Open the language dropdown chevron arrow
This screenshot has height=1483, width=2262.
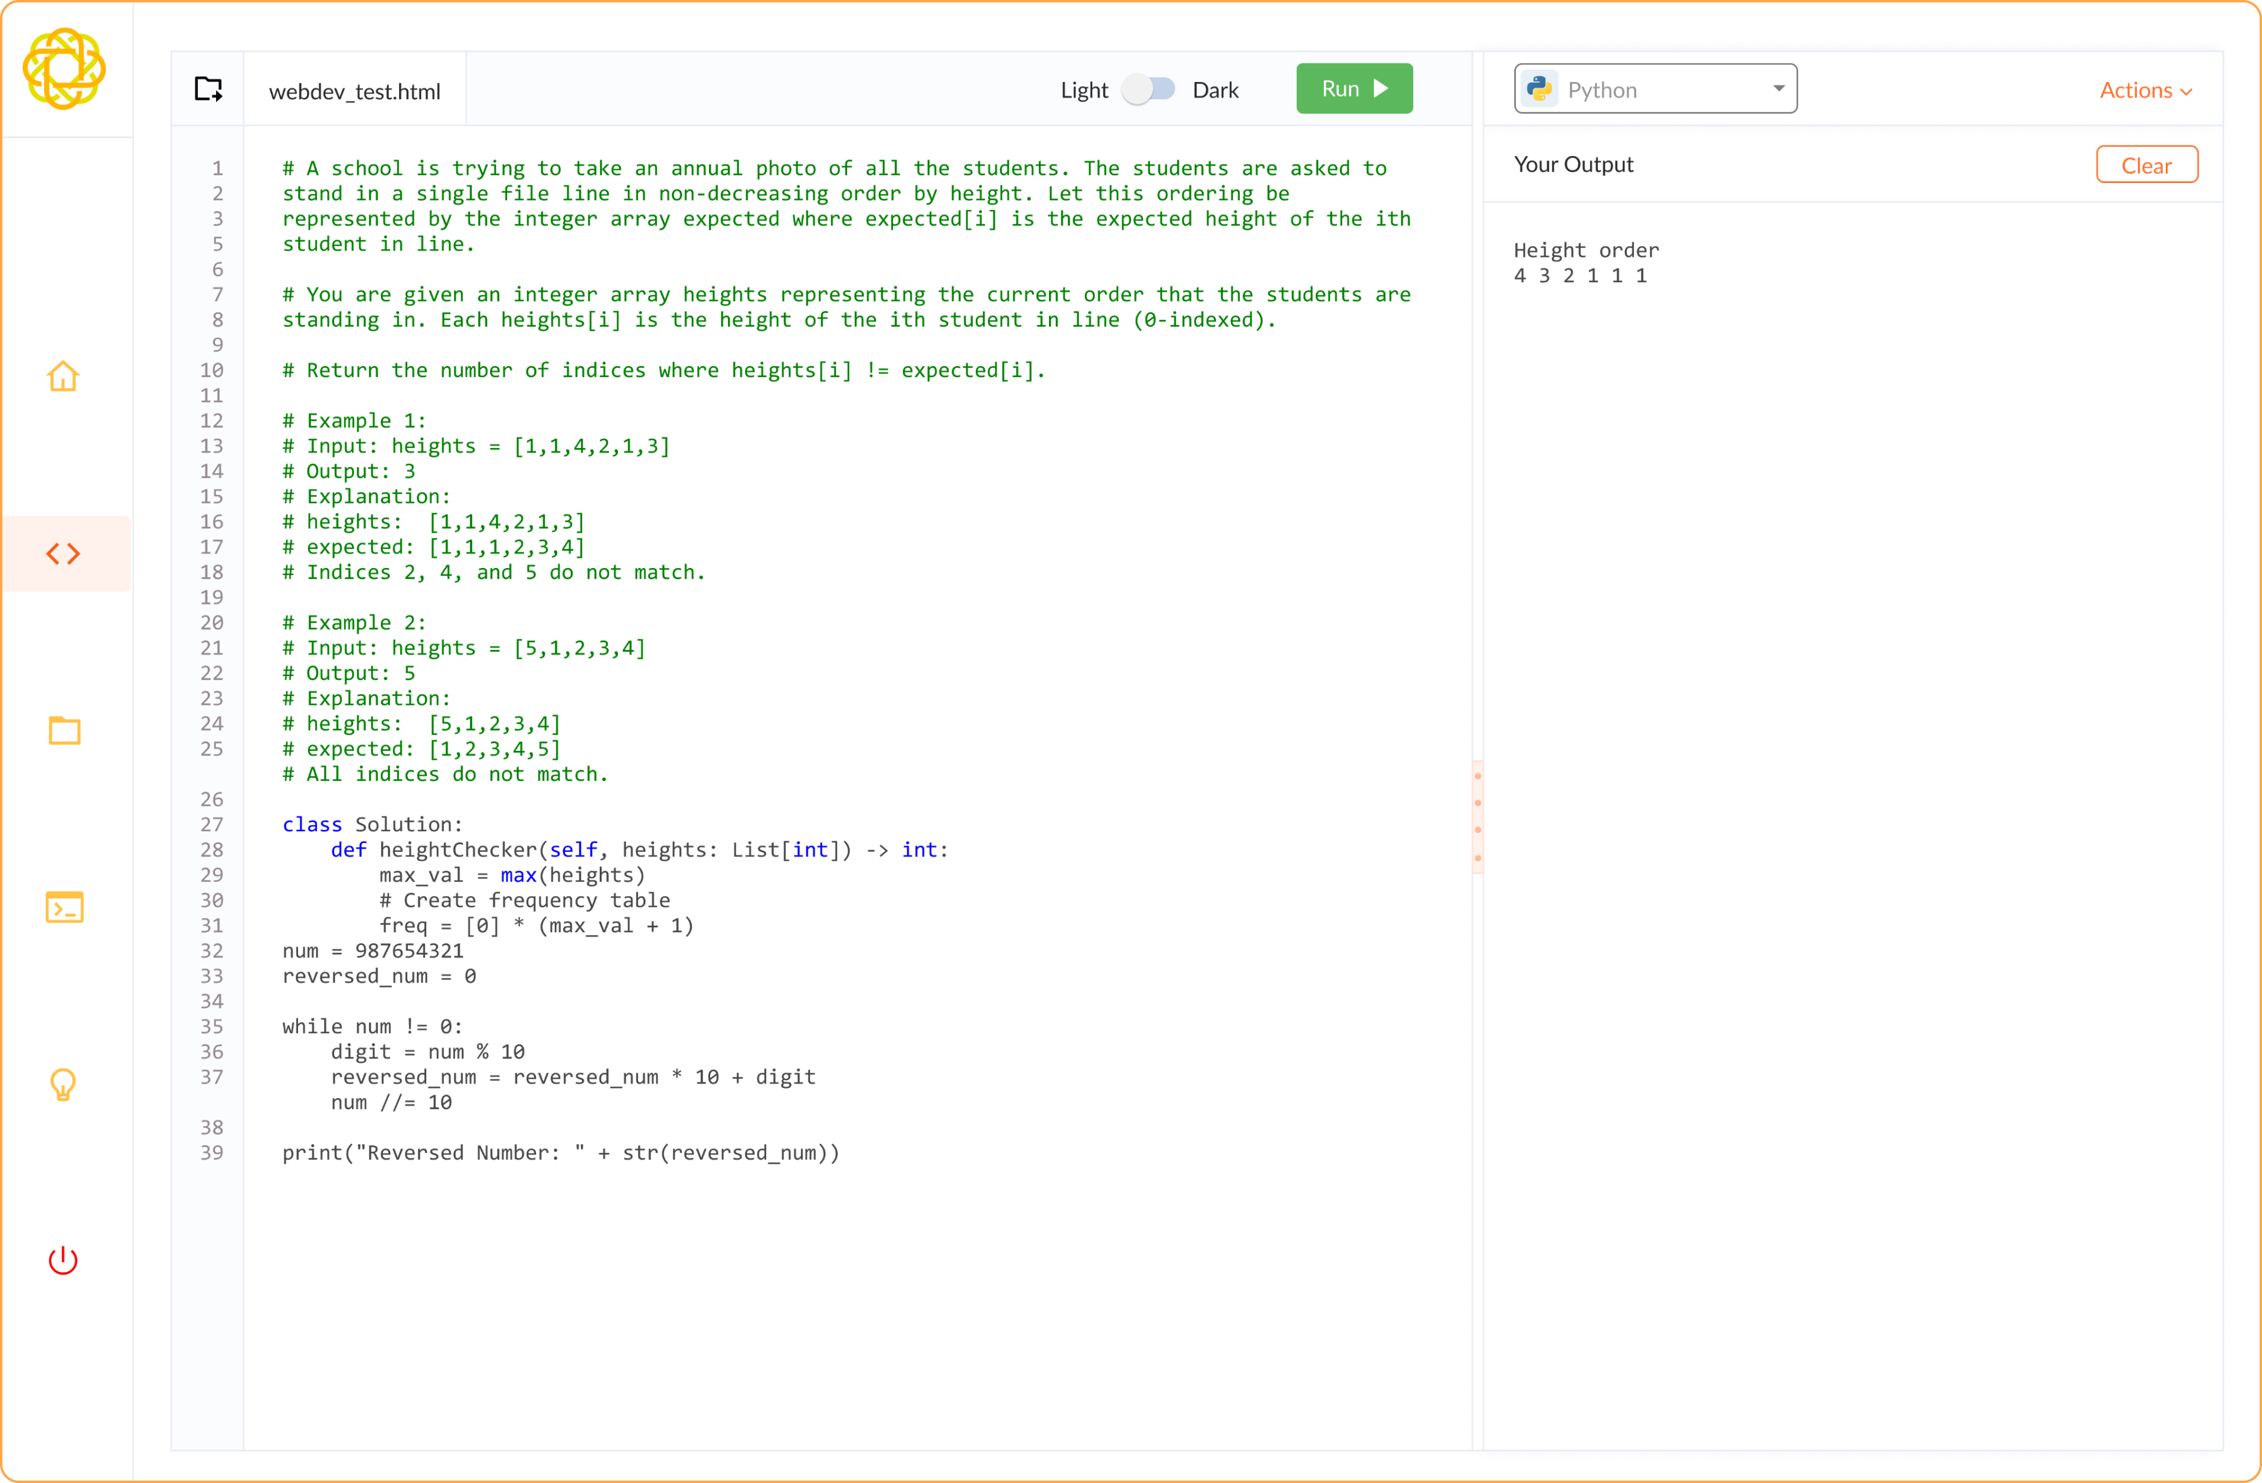pos(1779,89)
